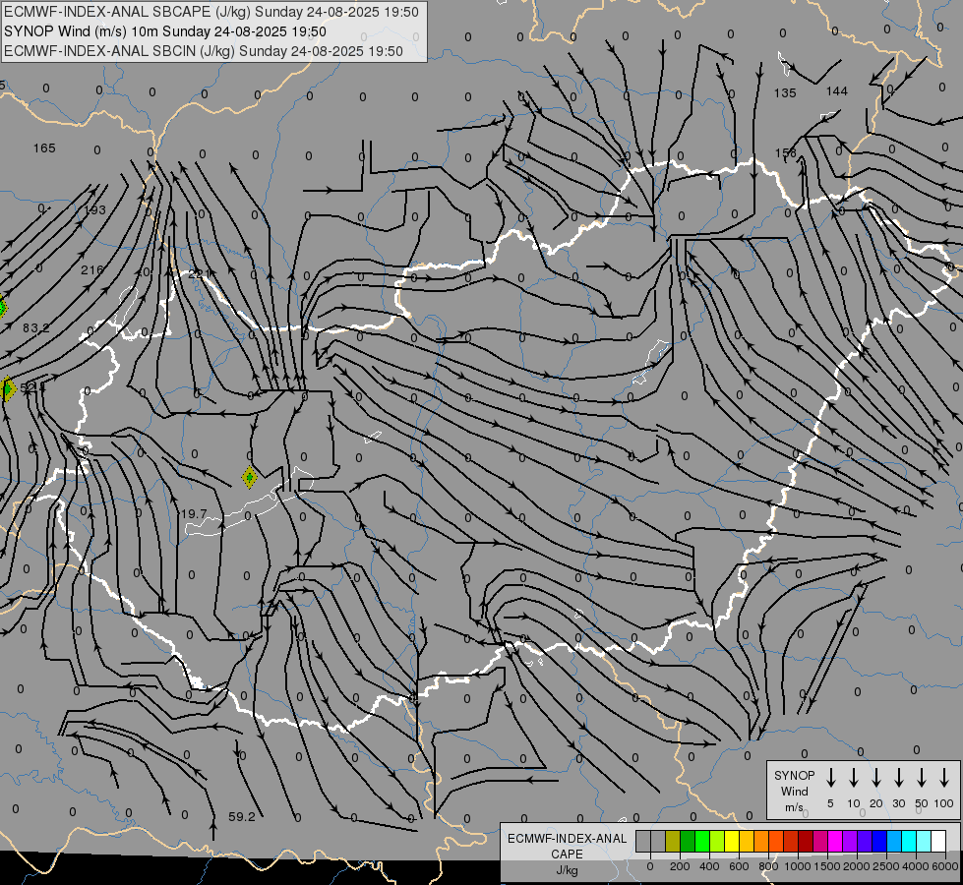The width and height of the screenshot is (963, 885).
Task: Click the 59.2 value at the map bottom
Action: (241, 817)
